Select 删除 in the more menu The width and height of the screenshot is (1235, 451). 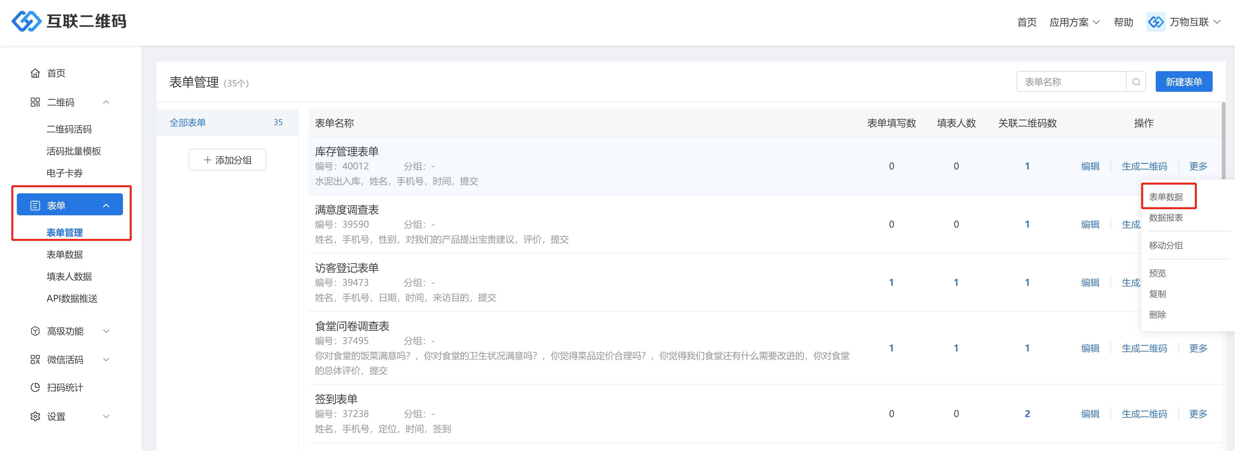tap(1157, 315)
